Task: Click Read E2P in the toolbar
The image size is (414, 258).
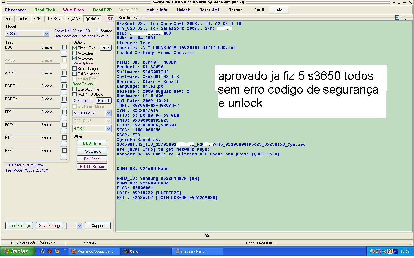Action: [x=102, y=10]
